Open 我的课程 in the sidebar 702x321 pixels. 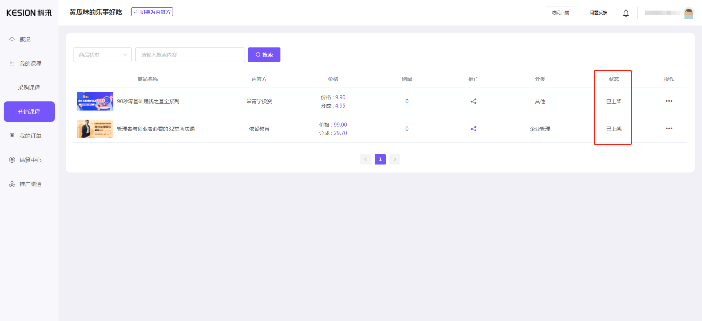click(30, 63)
